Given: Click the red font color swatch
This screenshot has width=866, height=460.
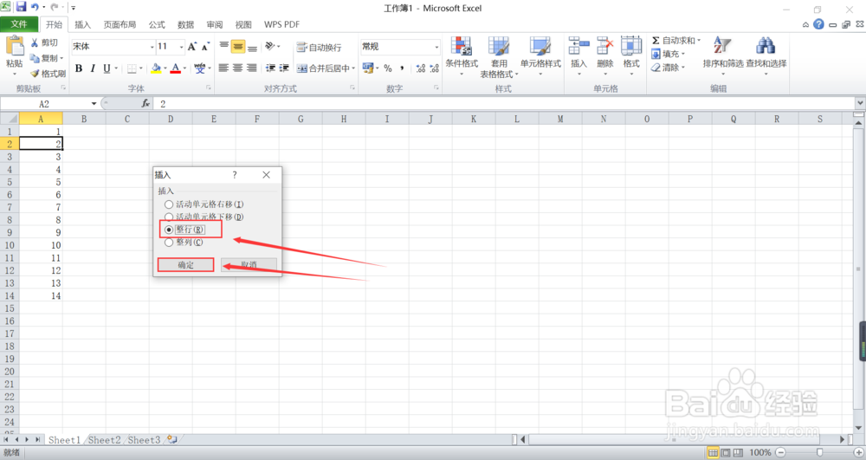Looking at the screenshot, I should pyautogui.click(x=175, y=68).
